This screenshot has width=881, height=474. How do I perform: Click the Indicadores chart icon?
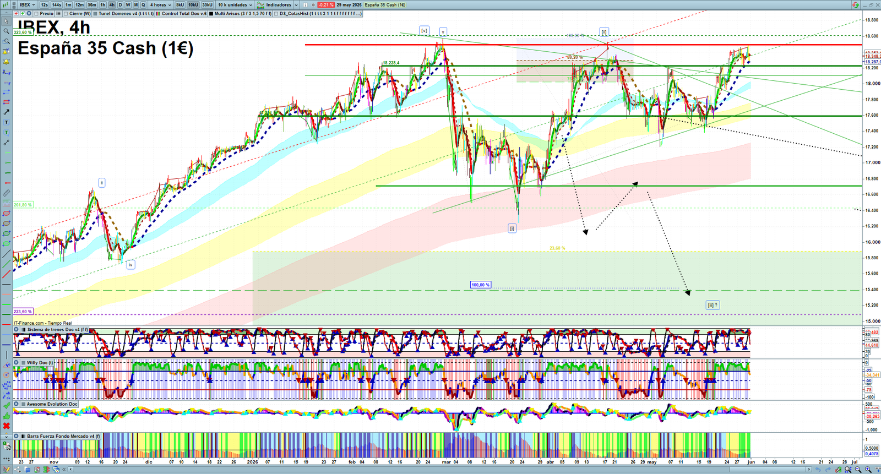pos(260,4)
